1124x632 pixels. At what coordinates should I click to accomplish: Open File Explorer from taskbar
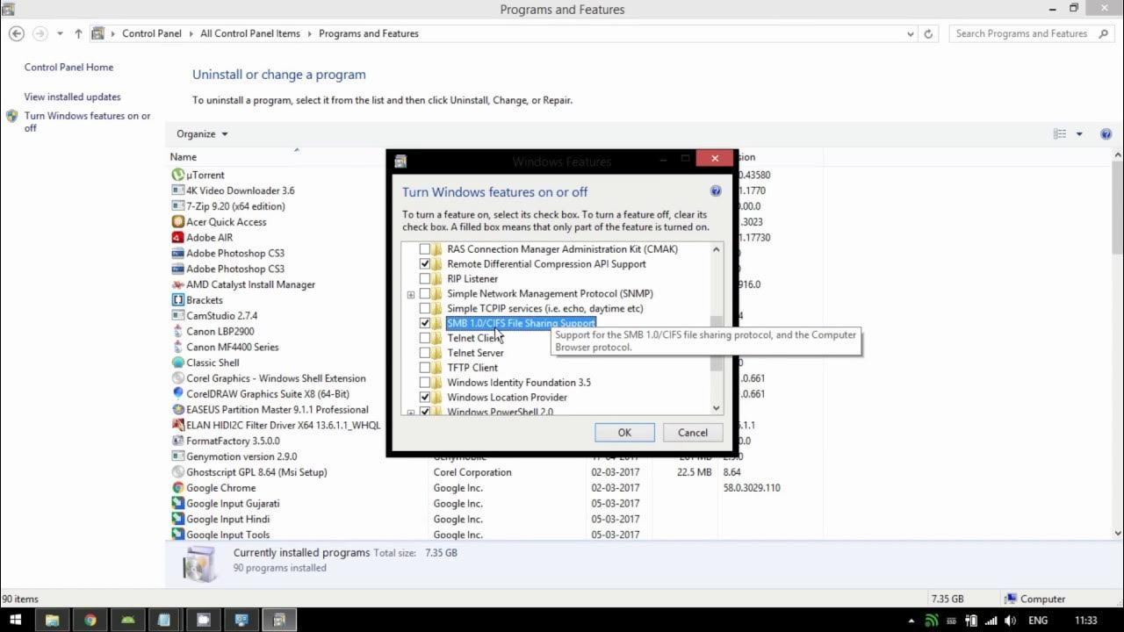pos(53,620)
